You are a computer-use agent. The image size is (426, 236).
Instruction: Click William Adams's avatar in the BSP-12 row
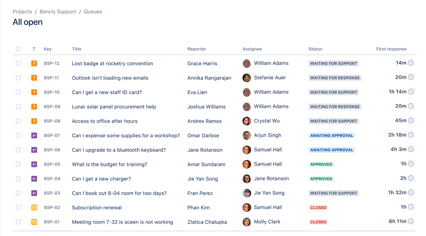[x=247, y=63]
